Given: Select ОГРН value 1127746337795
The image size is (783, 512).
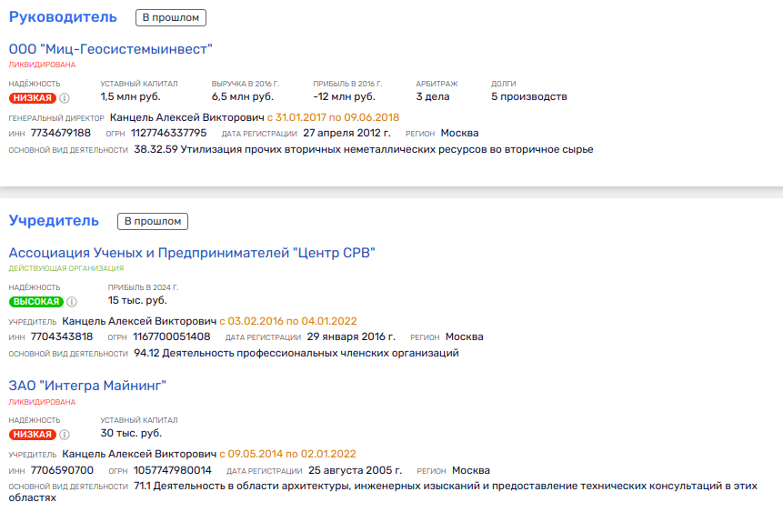Looking at the screenshot, I should click(169, 133).
